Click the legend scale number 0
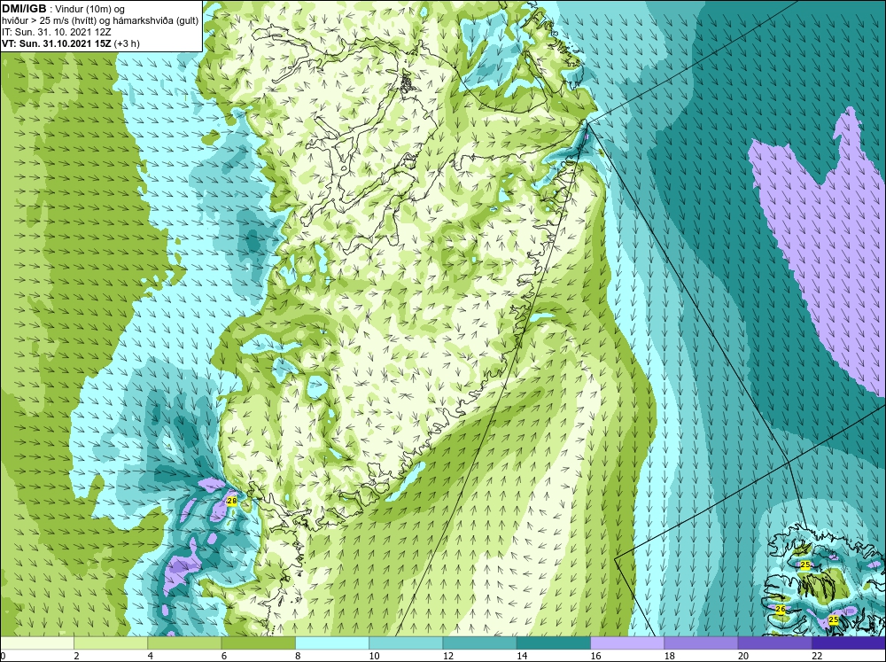This screenshot has height=662, width=886. click(x=3, y=656)
